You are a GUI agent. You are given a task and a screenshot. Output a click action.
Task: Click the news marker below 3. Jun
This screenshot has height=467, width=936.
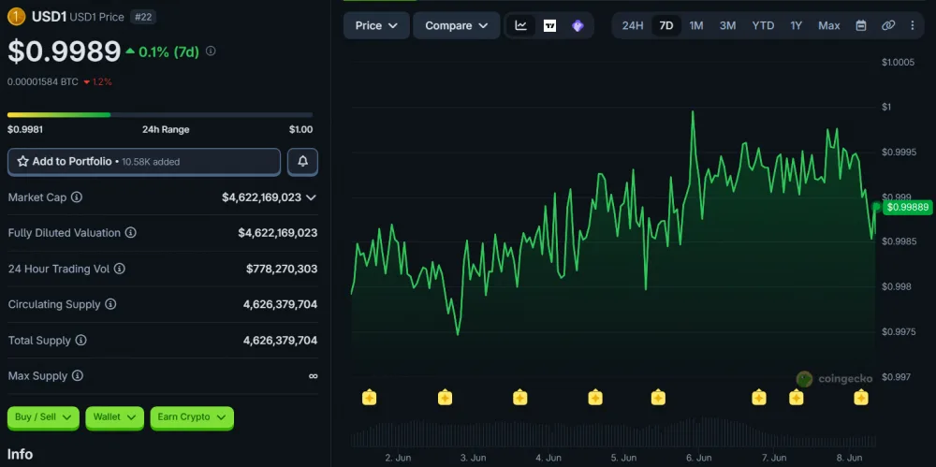tap(445, 397)
